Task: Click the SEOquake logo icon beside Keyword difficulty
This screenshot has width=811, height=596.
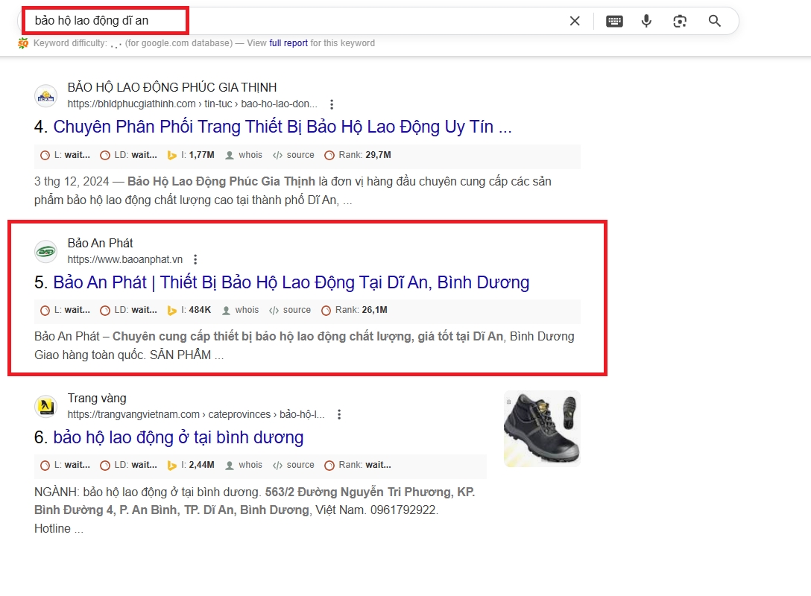Action: pos(23,43)
